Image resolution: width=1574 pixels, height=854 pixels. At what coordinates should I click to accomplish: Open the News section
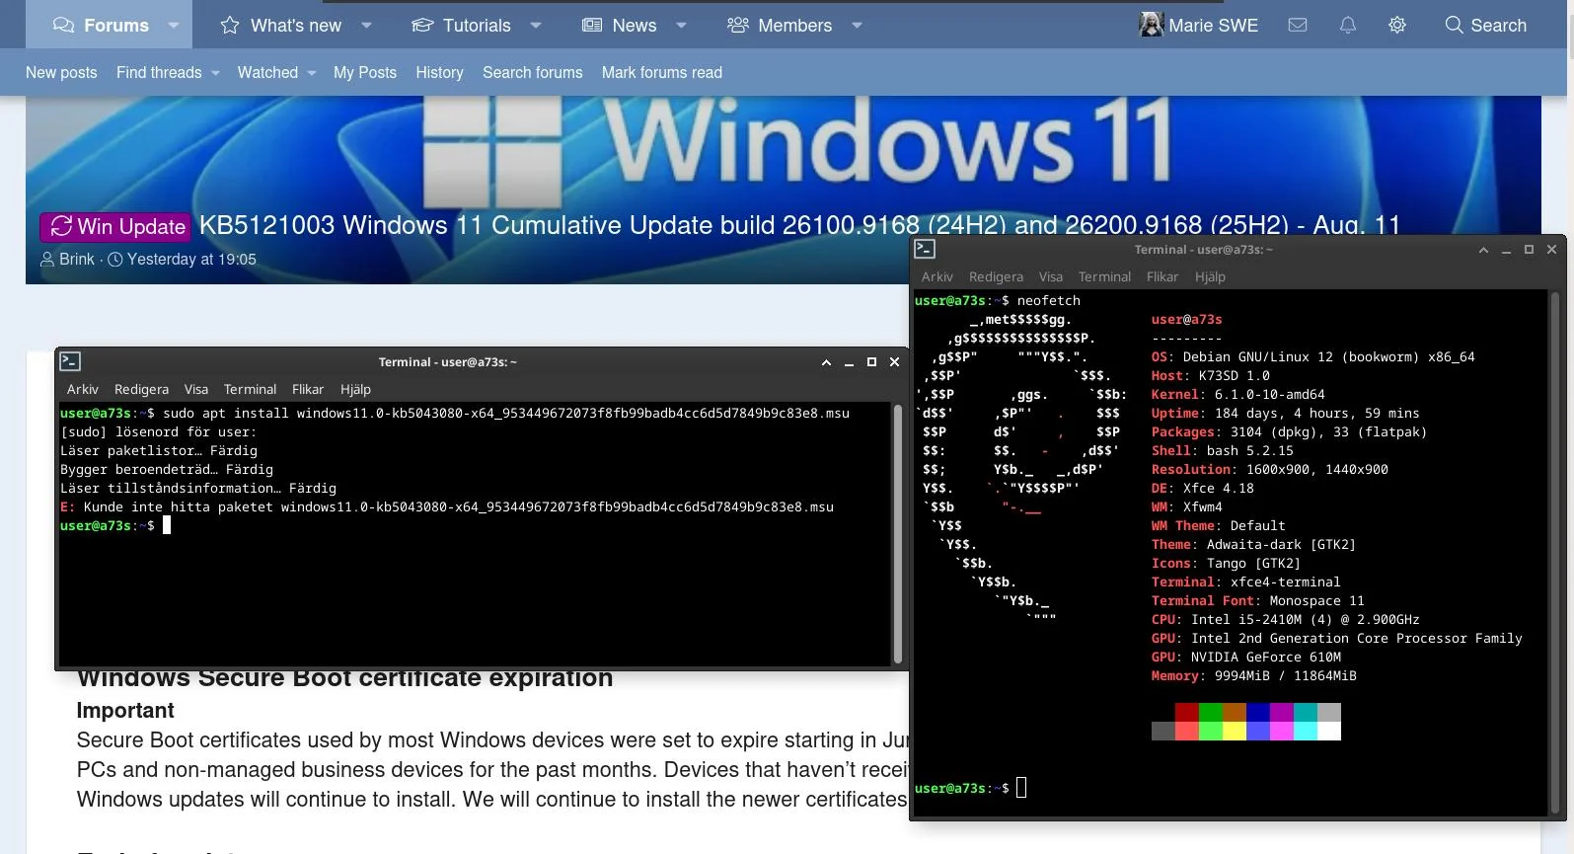[619, 25]
